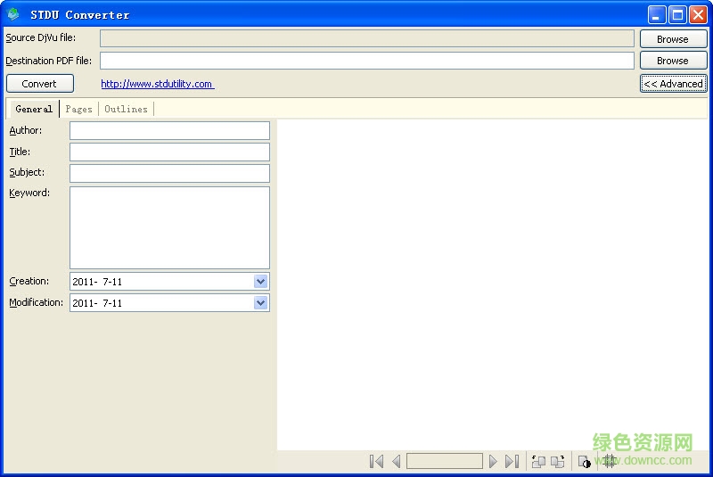Go to the next page
The width and height of the screenshot is (713, 477).
pos(493,461)
